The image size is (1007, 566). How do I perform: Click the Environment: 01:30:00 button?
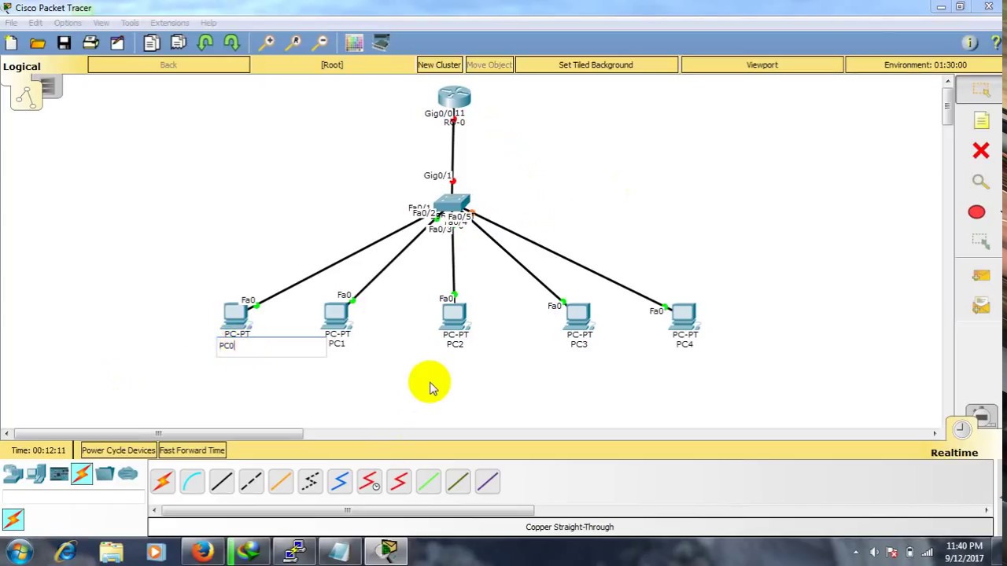tap(925, 64)
